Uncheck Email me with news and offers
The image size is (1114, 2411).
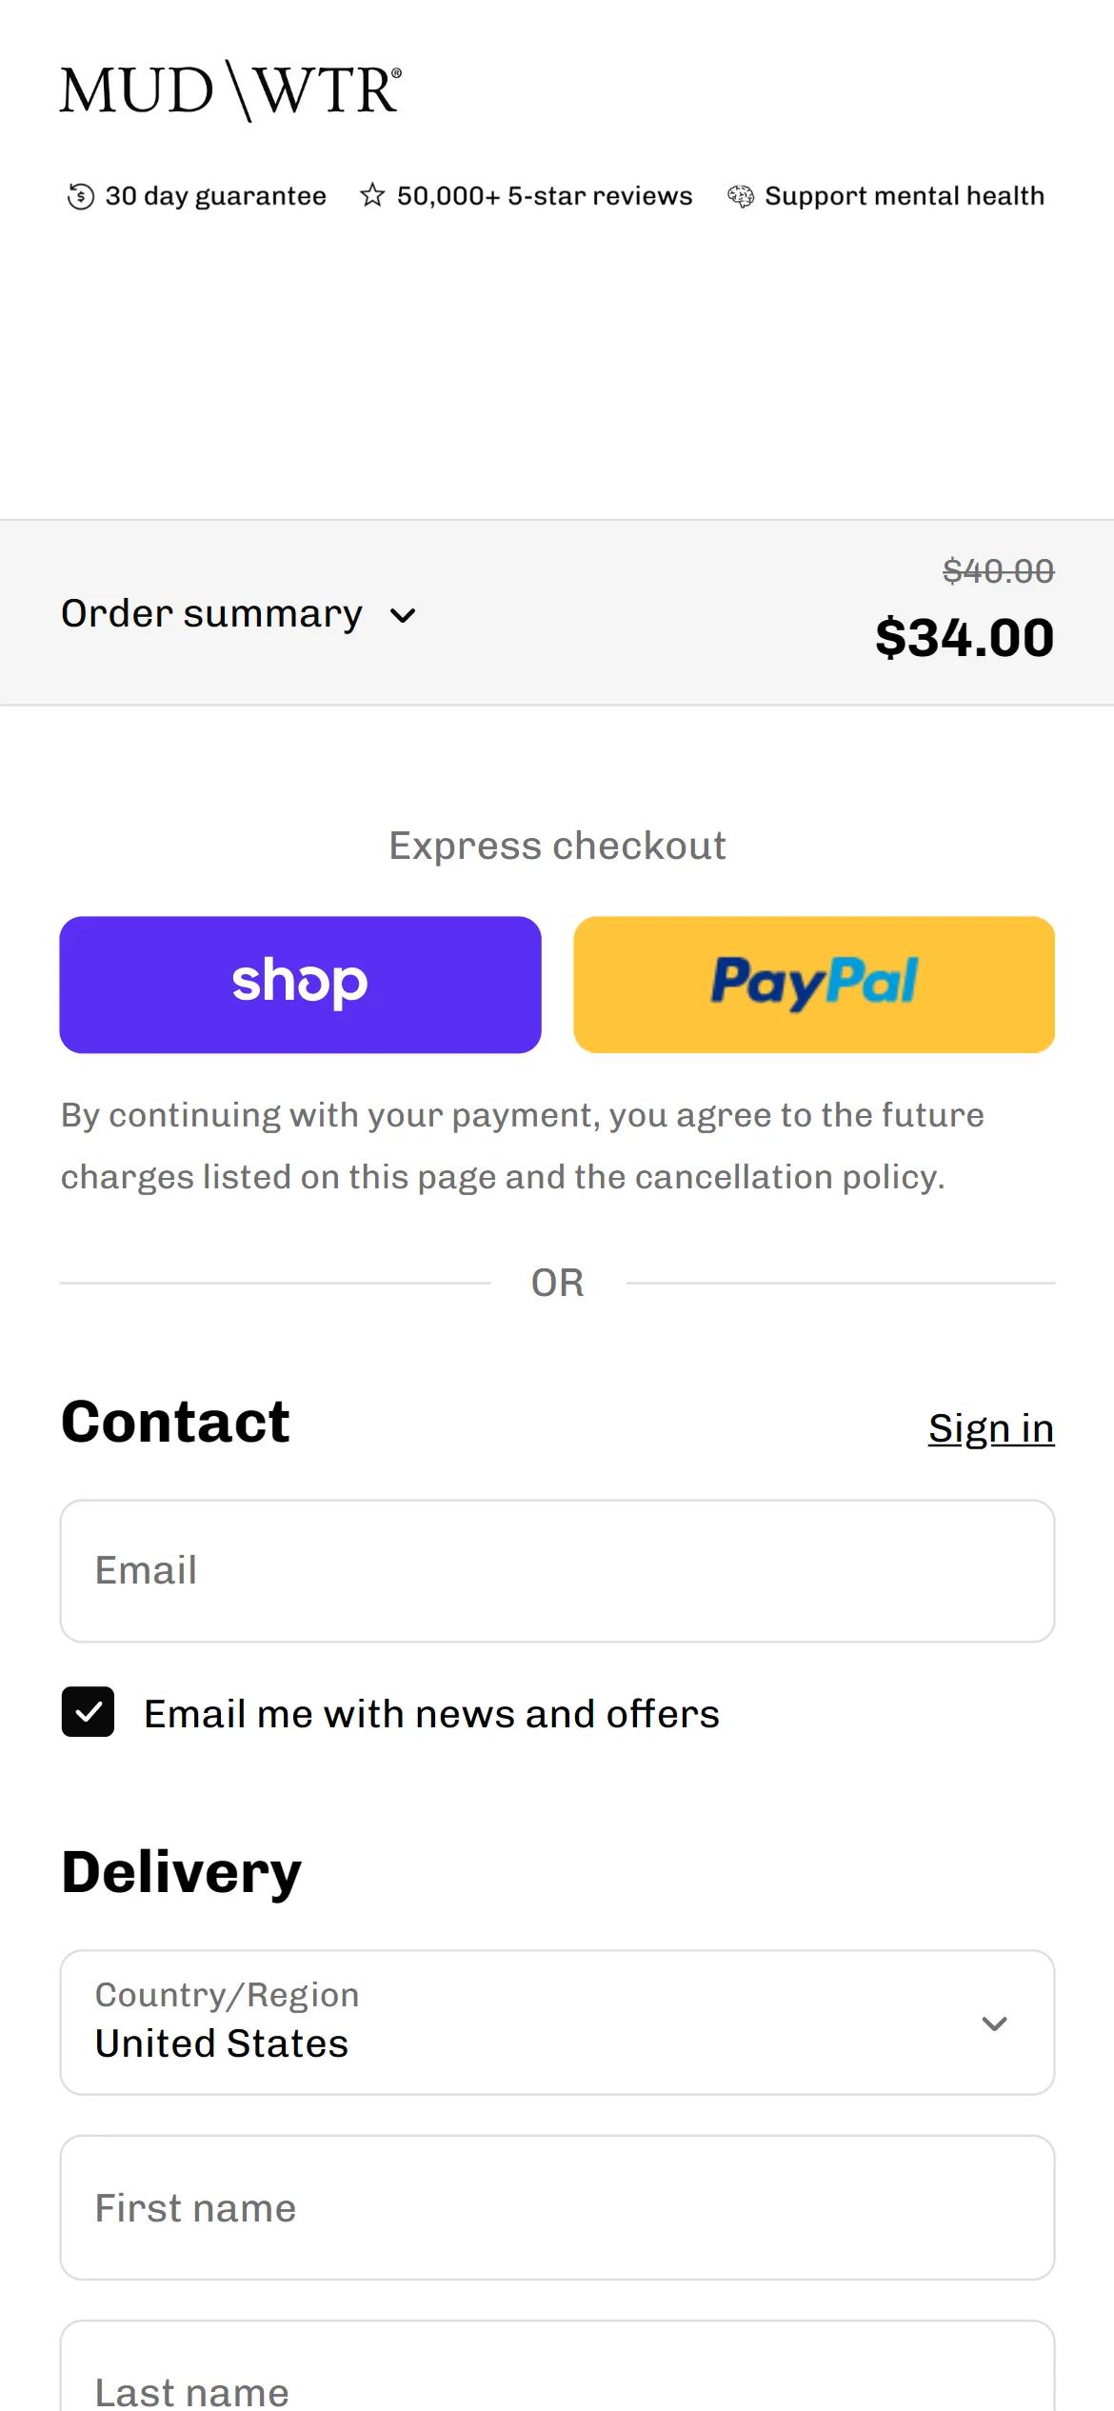click(89, 1712)
